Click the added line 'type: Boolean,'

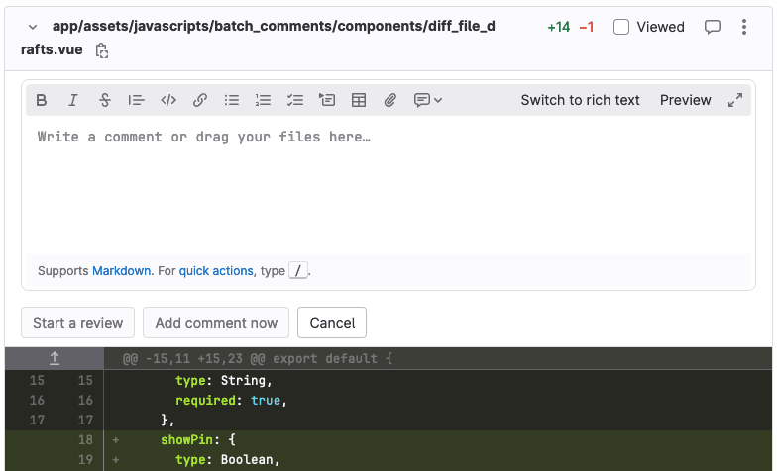click(x=228, y=459)
